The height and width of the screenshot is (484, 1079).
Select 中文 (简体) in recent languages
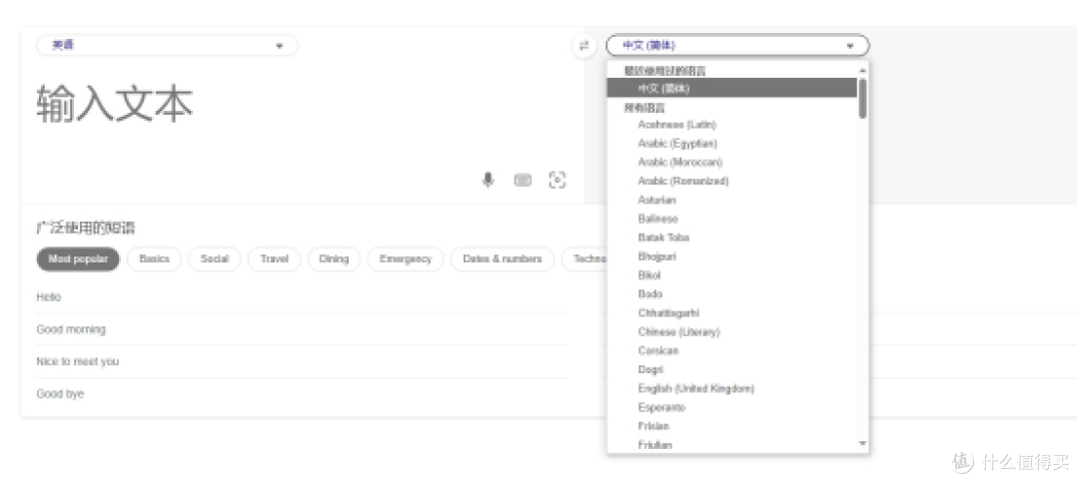click(731, 88)
